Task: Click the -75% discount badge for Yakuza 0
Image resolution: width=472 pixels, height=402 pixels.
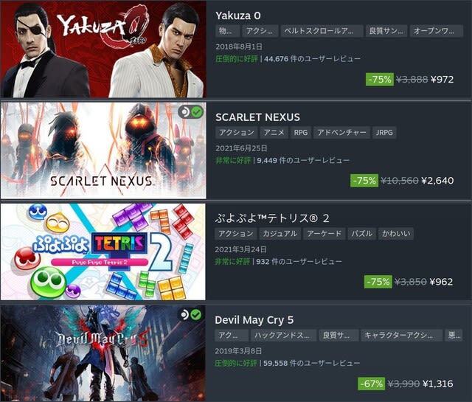Action: coord(380,80)
